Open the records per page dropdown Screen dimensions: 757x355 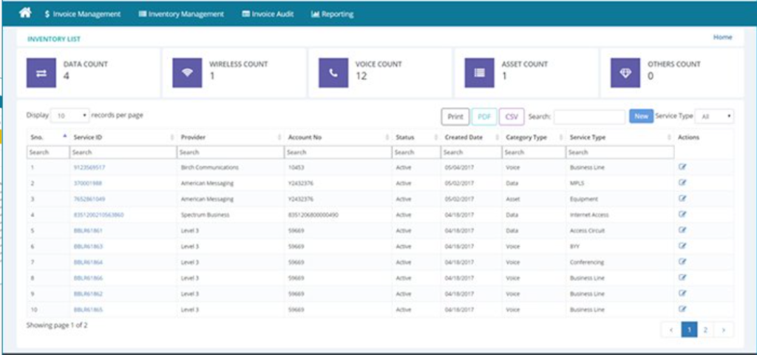(x=70, y=116)
